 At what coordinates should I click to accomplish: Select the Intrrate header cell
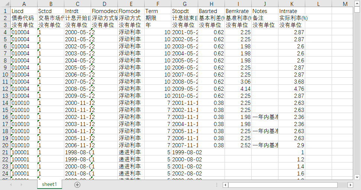(x=292, y=11)
